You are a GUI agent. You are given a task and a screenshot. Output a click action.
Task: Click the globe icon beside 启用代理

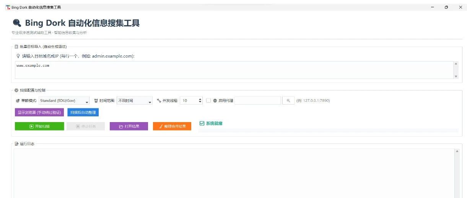click(215, 101)
